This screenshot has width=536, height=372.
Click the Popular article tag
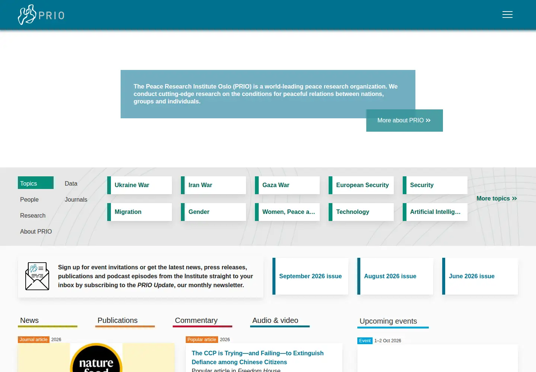click(202, 340)
